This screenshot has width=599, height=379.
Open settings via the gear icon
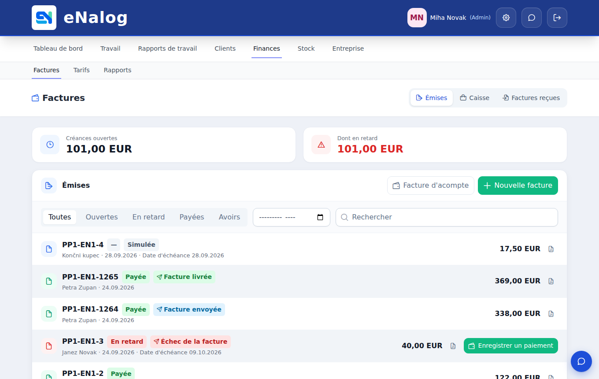click(506, 18)
